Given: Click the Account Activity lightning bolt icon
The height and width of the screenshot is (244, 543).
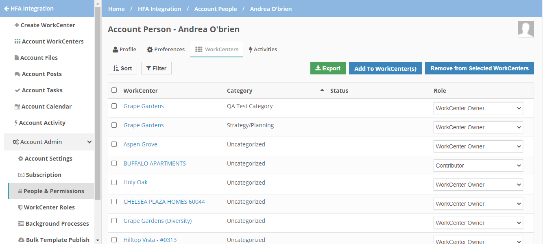Looking at the screenshot, I should tap(16, 123).
